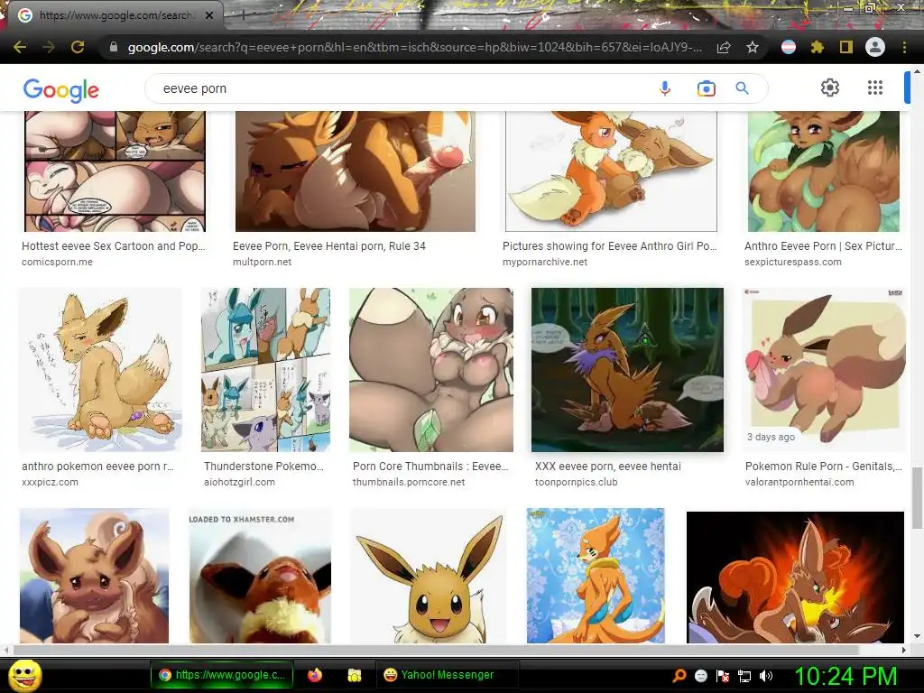The width and height of the screenshot is (924, 693).
Task: Open the plain Eevee face thumbnail
Action: [x=429, y=576]
